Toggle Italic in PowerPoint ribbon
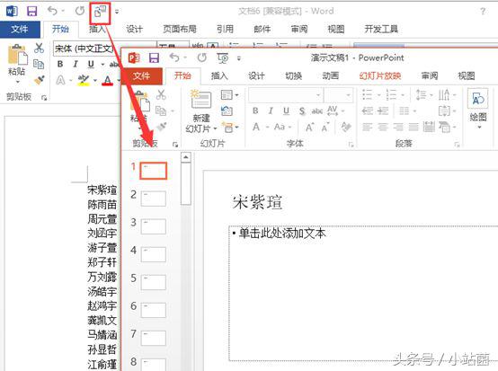 point(271,111)
